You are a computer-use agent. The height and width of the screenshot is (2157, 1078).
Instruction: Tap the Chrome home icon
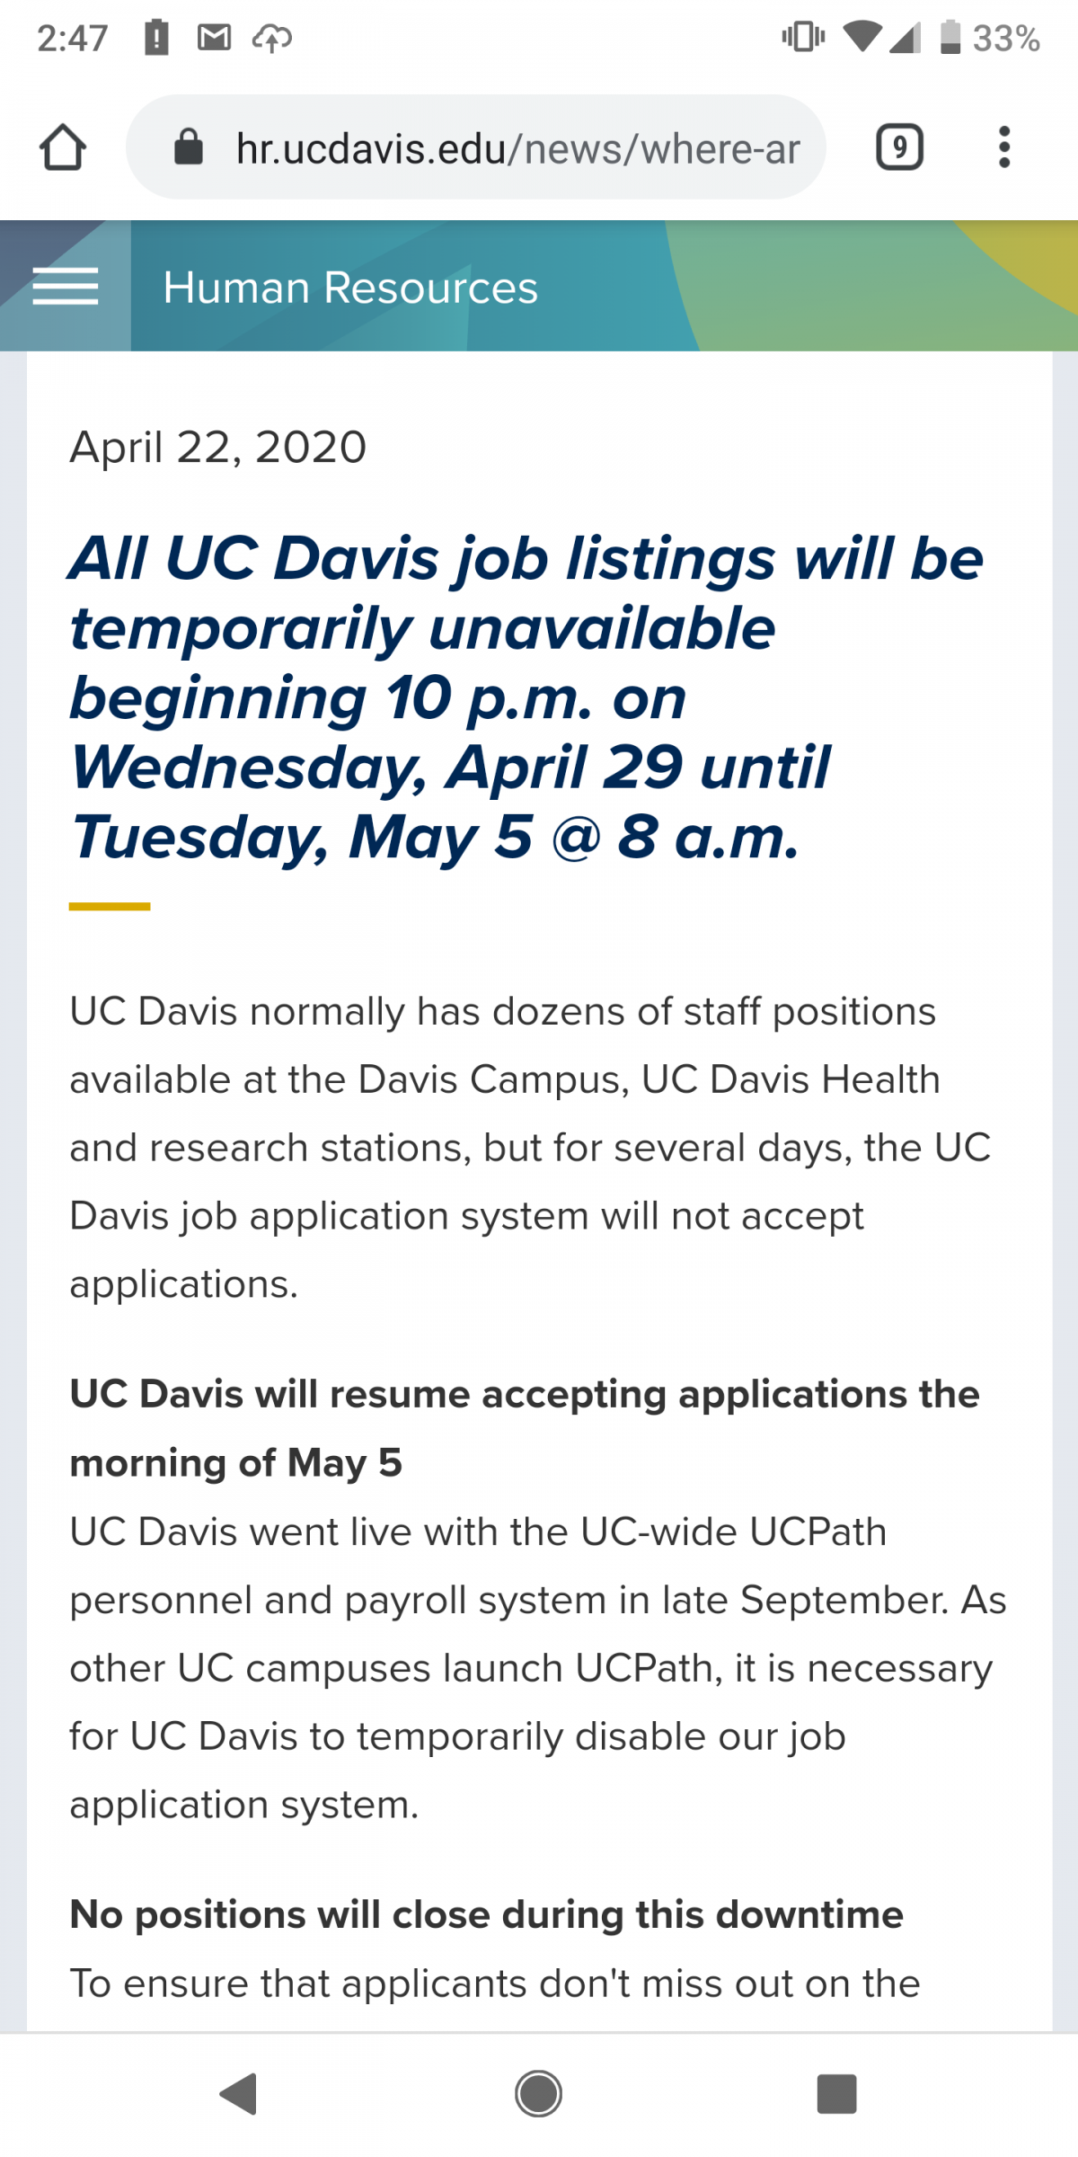[63, 147]
